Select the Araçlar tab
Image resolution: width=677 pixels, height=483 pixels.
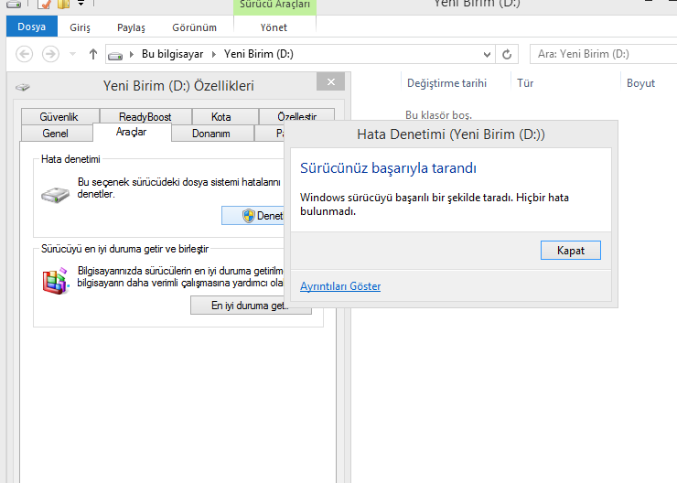click(131, 132)
